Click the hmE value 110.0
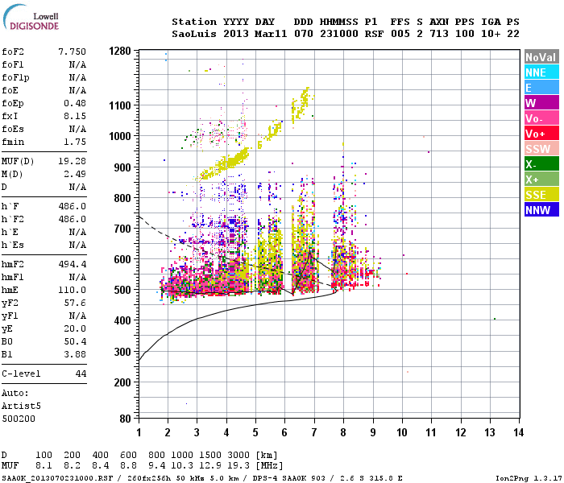The width and height of the screenshot is (564, 483). (72, 290)
